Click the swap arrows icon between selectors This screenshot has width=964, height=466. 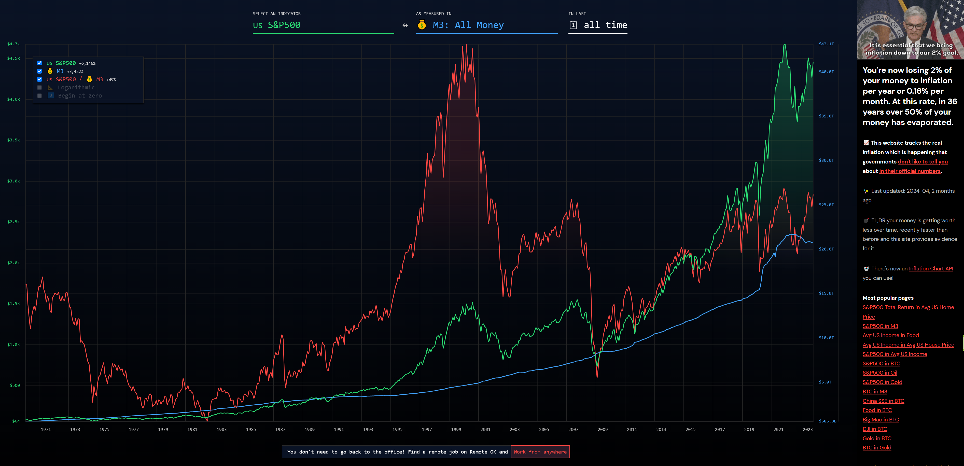pos(405,25)
